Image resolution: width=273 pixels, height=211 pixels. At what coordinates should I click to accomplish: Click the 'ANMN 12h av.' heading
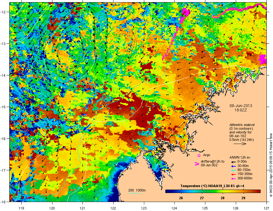click(240, 157)
